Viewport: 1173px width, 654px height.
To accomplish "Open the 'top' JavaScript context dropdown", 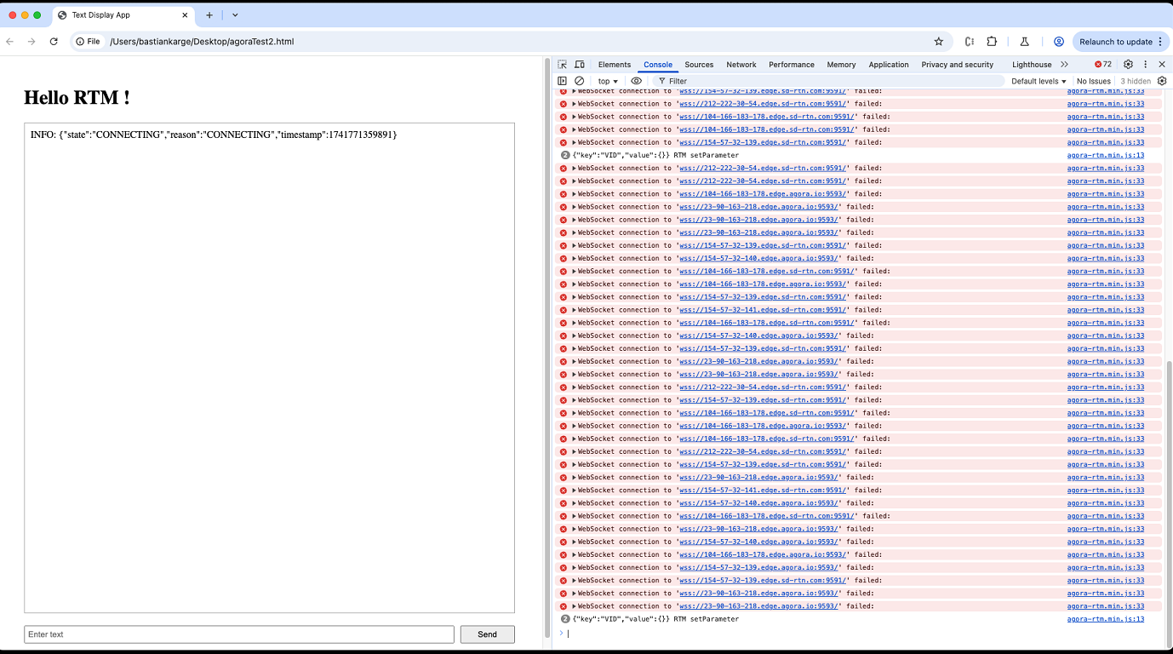I will (608, 82).
